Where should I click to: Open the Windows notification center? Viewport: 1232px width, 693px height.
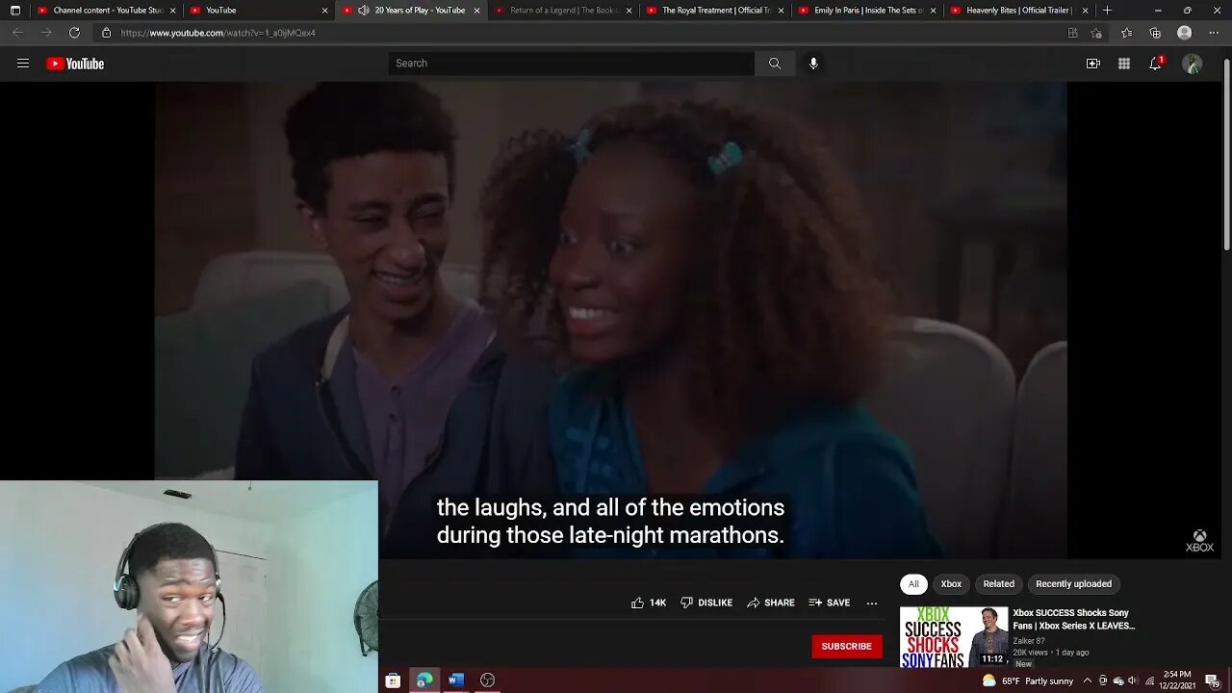(1212, 681)
